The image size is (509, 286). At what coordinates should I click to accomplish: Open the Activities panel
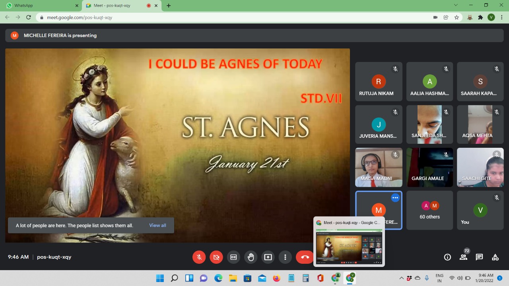pos(495,257)
